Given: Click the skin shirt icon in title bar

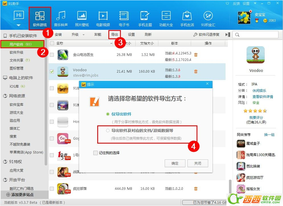Looking at the screenshot, I should pyautogui.click(x=227, y=3).
